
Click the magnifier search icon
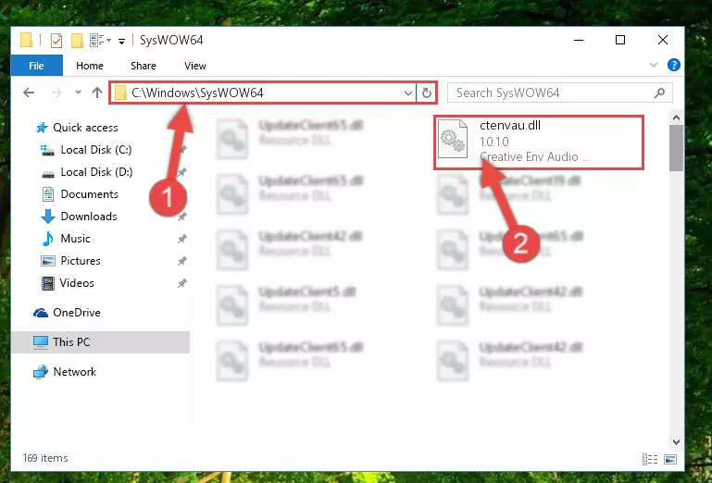pos(659,93)
